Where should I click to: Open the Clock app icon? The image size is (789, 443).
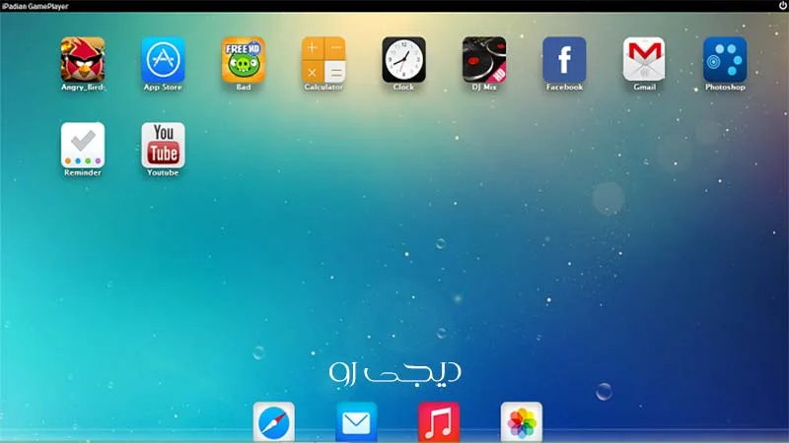point(403,60)
